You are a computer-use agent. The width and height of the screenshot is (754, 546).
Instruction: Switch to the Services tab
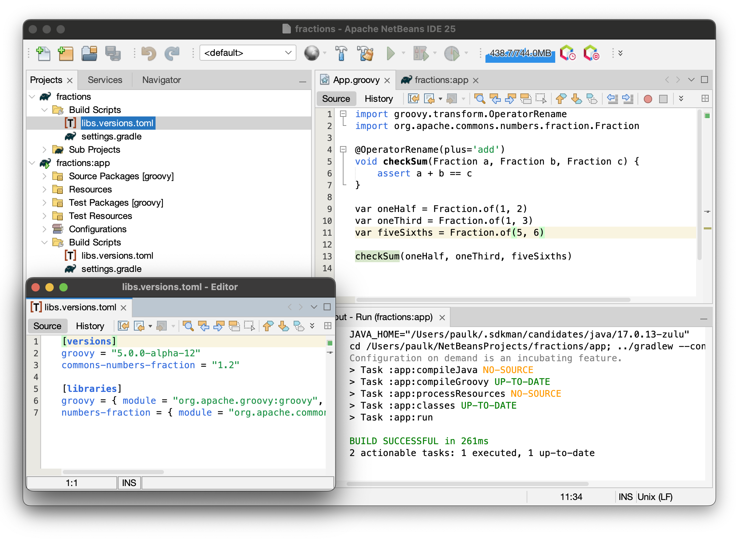click(105, 80)
